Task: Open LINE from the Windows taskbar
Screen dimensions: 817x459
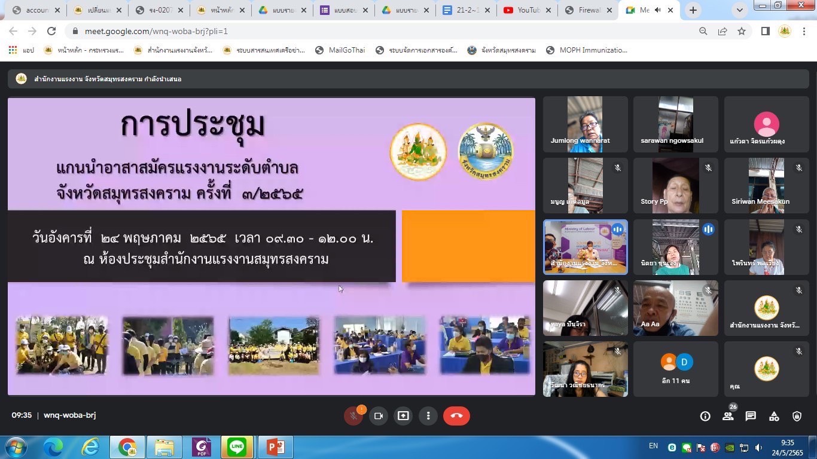Action: click(237, 447)
